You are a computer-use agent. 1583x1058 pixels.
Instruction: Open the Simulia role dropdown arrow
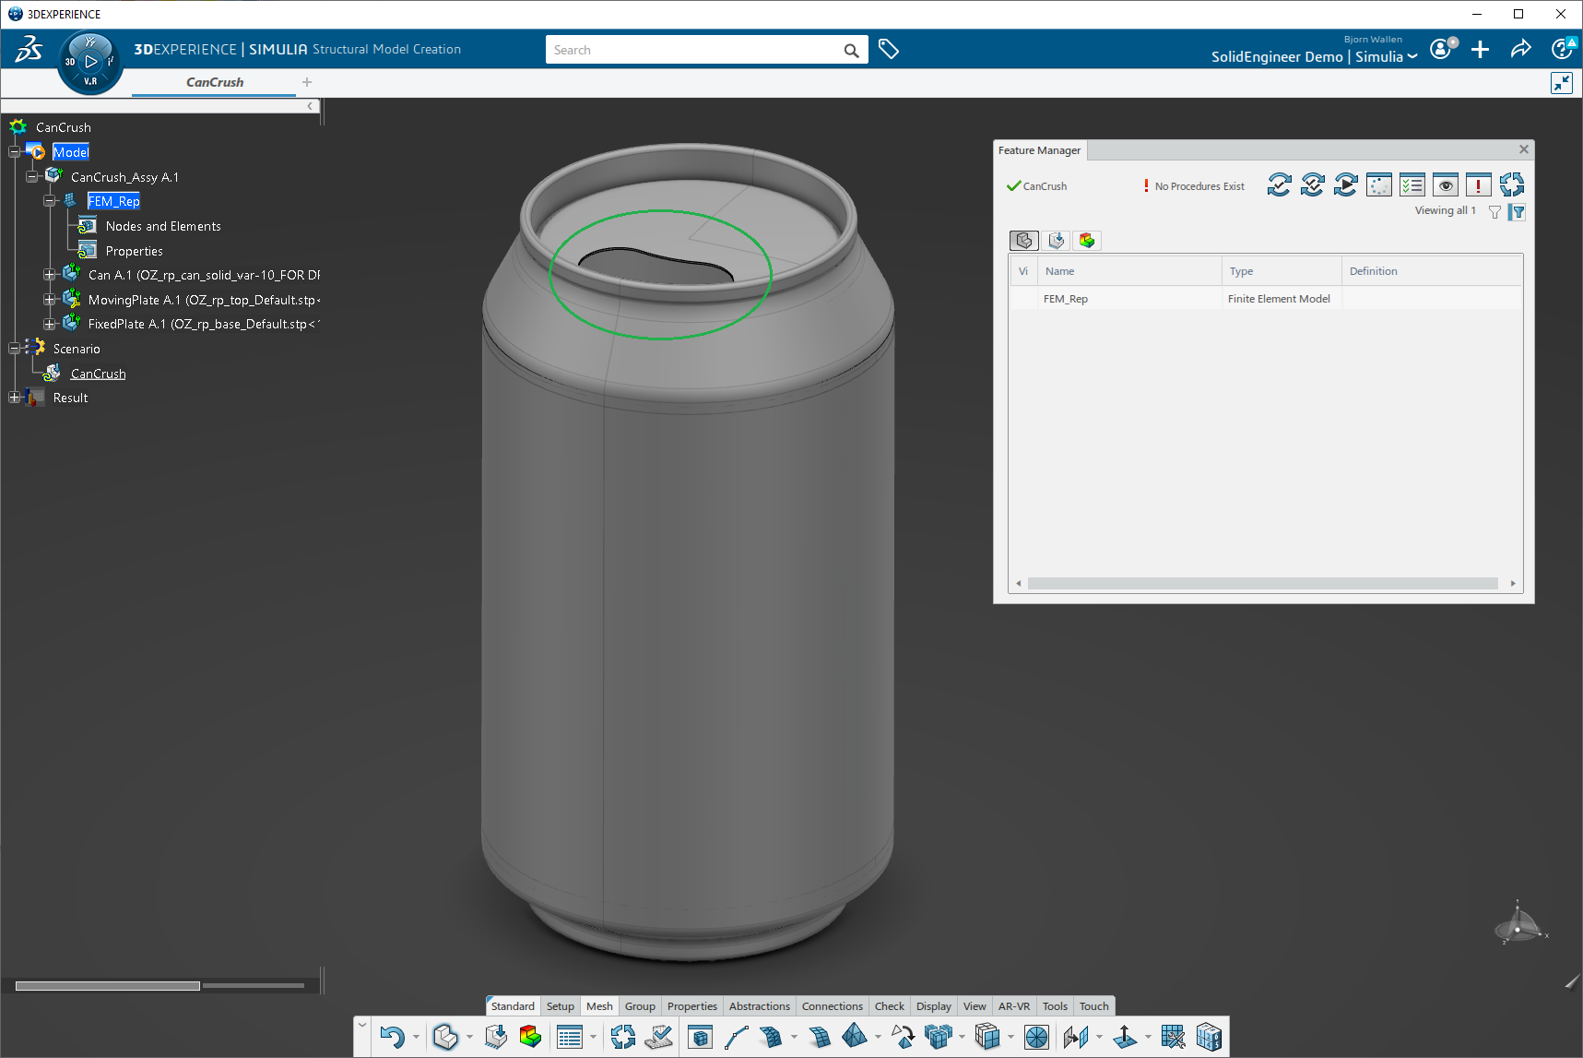coord(1412,57)
